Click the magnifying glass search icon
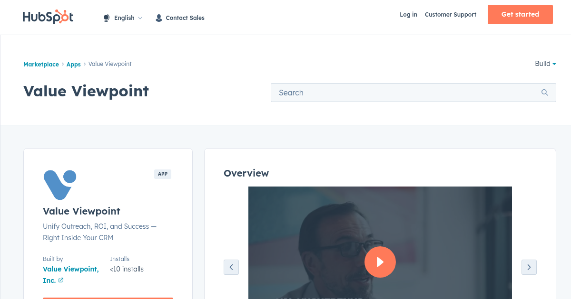This screenshot has height=299, width=571. (x=545, y=93)
